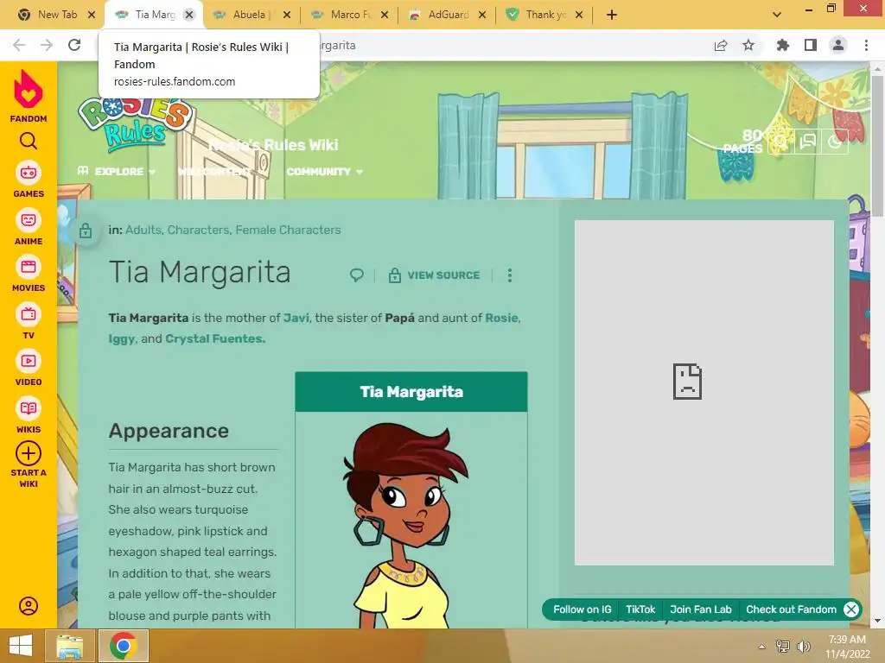Toggle the Chrome side panel icon
The width and height of the screenshot is (885, 663).
pos(811,45)
